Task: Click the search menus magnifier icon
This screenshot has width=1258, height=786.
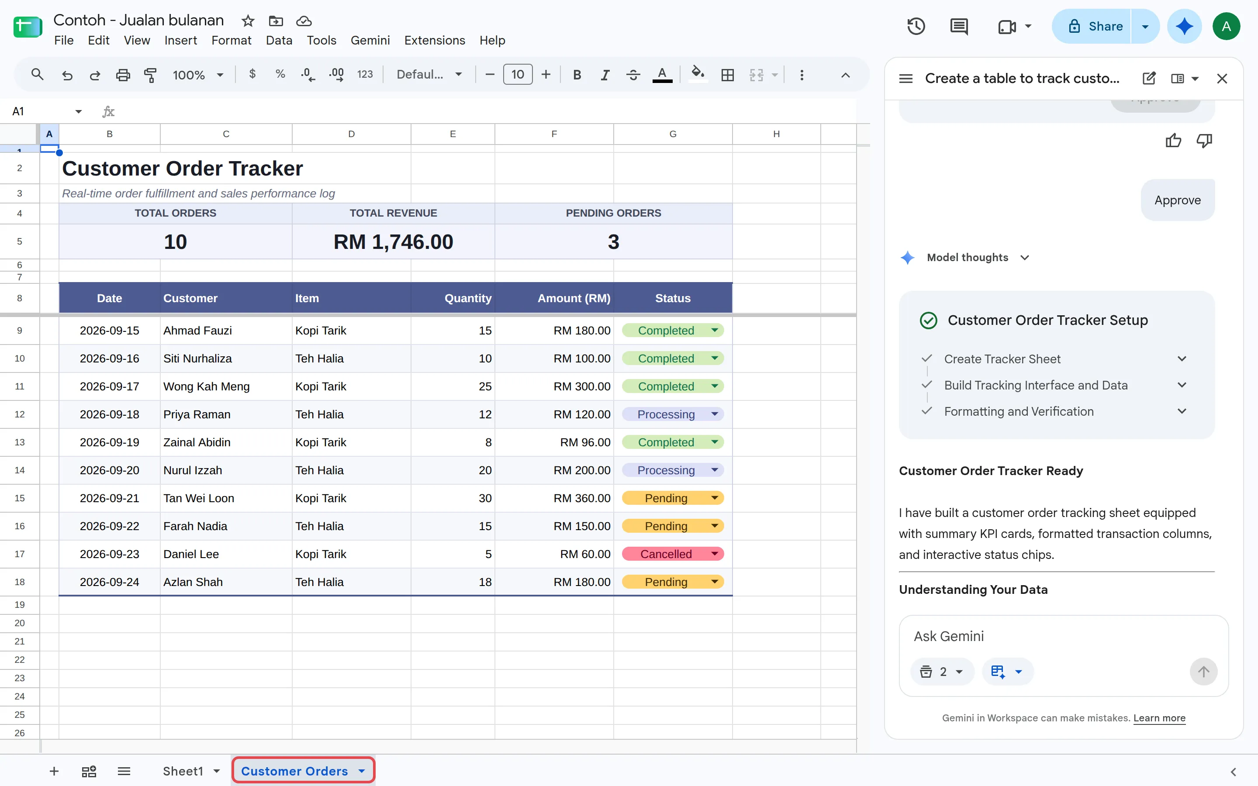Action: click(37, 75)
